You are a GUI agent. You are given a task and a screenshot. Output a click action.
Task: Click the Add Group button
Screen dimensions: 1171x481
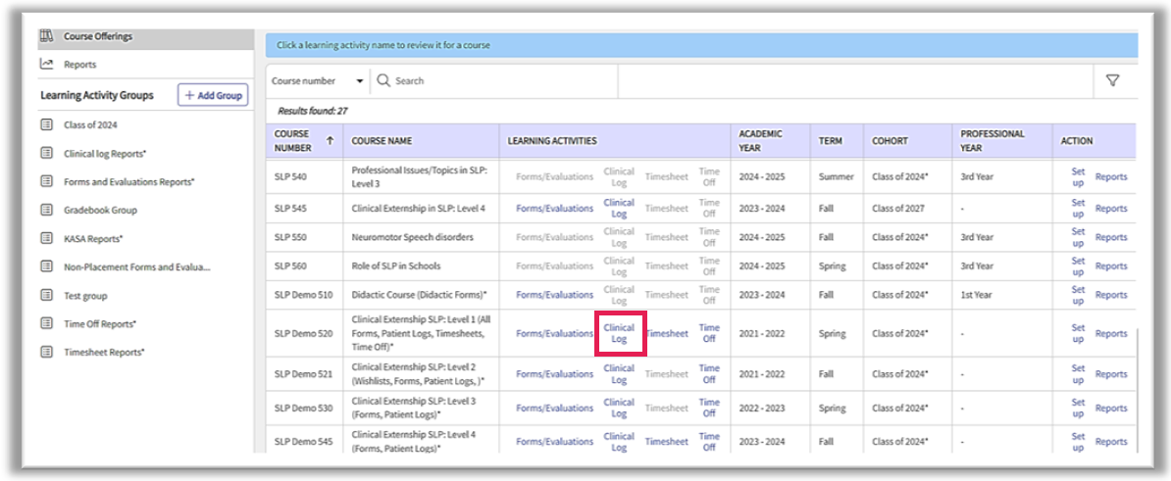(213, 95)
